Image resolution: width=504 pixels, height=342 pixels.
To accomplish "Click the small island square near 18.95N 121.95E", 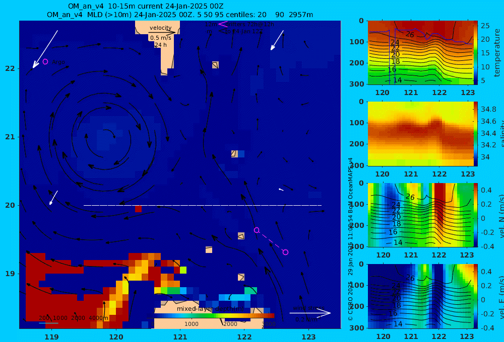I will pyautogui.click(x=241, y=277).
